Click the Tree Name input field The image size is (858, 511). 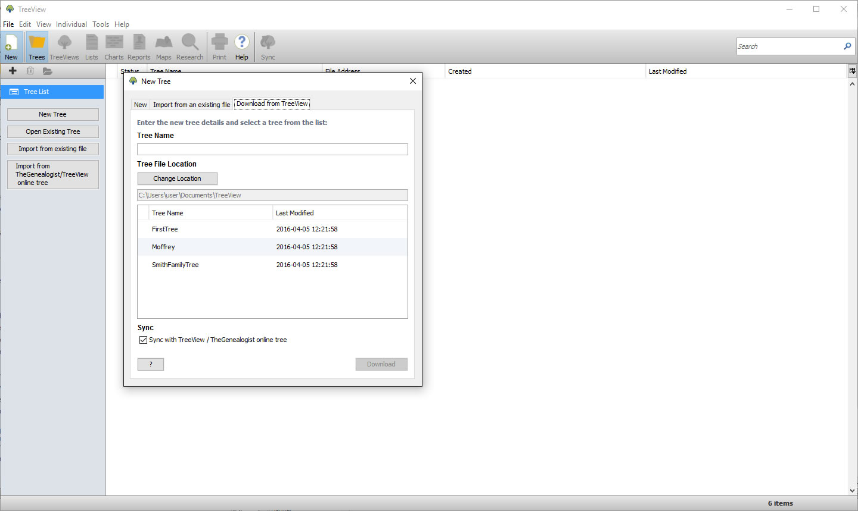[x=272, y=149]
